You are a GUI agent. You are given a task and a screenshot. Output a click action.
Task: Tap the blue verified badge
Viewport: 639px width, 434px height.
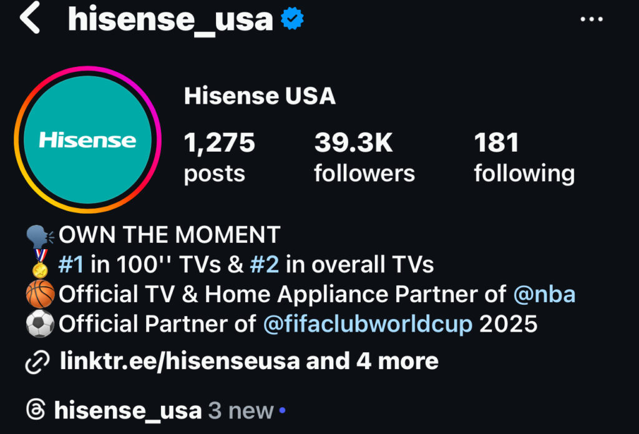(292, 18)
